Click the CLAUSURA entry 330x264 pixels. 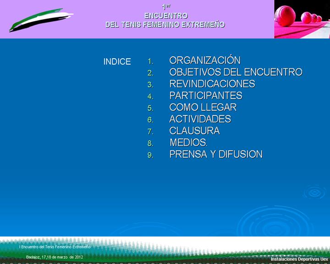pyautogui.click(x=194, y=131)
